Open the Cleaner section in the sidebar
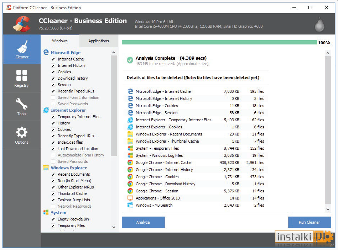Viewport: 338px width, 250px height. (x=22, y=49)
